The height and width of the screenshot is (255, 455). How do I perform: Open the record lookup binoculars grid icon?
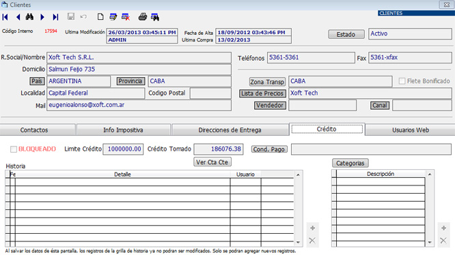click(x=155, y=17)
